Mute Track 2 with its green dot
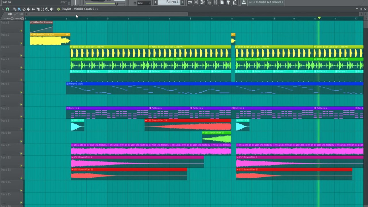 point(21,43)
